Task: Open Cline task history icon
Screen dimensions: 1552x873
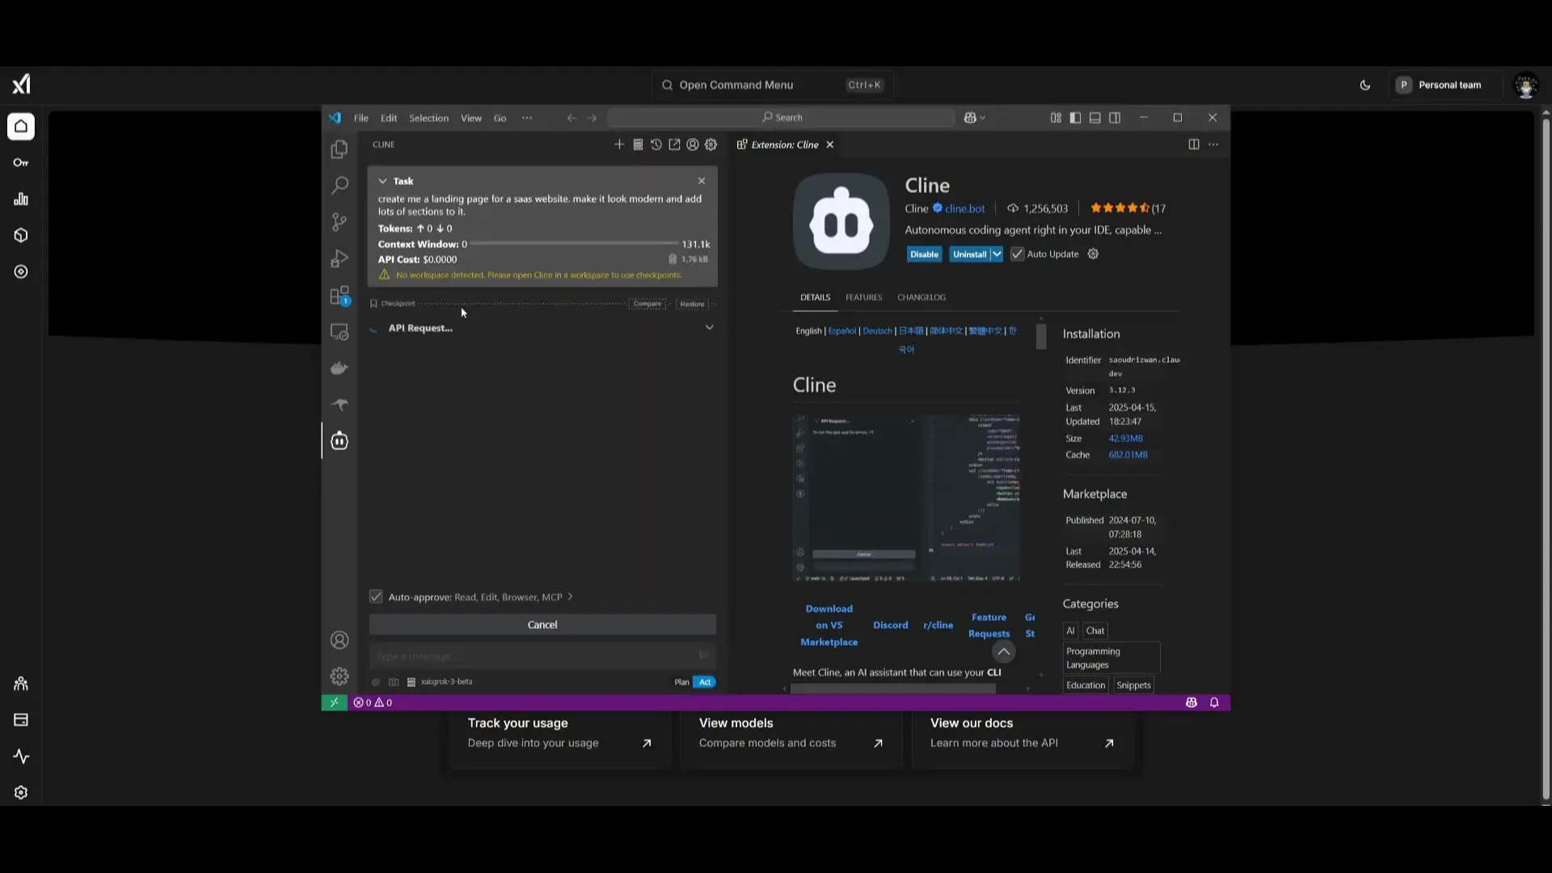Action: click(x=656, y=145)
